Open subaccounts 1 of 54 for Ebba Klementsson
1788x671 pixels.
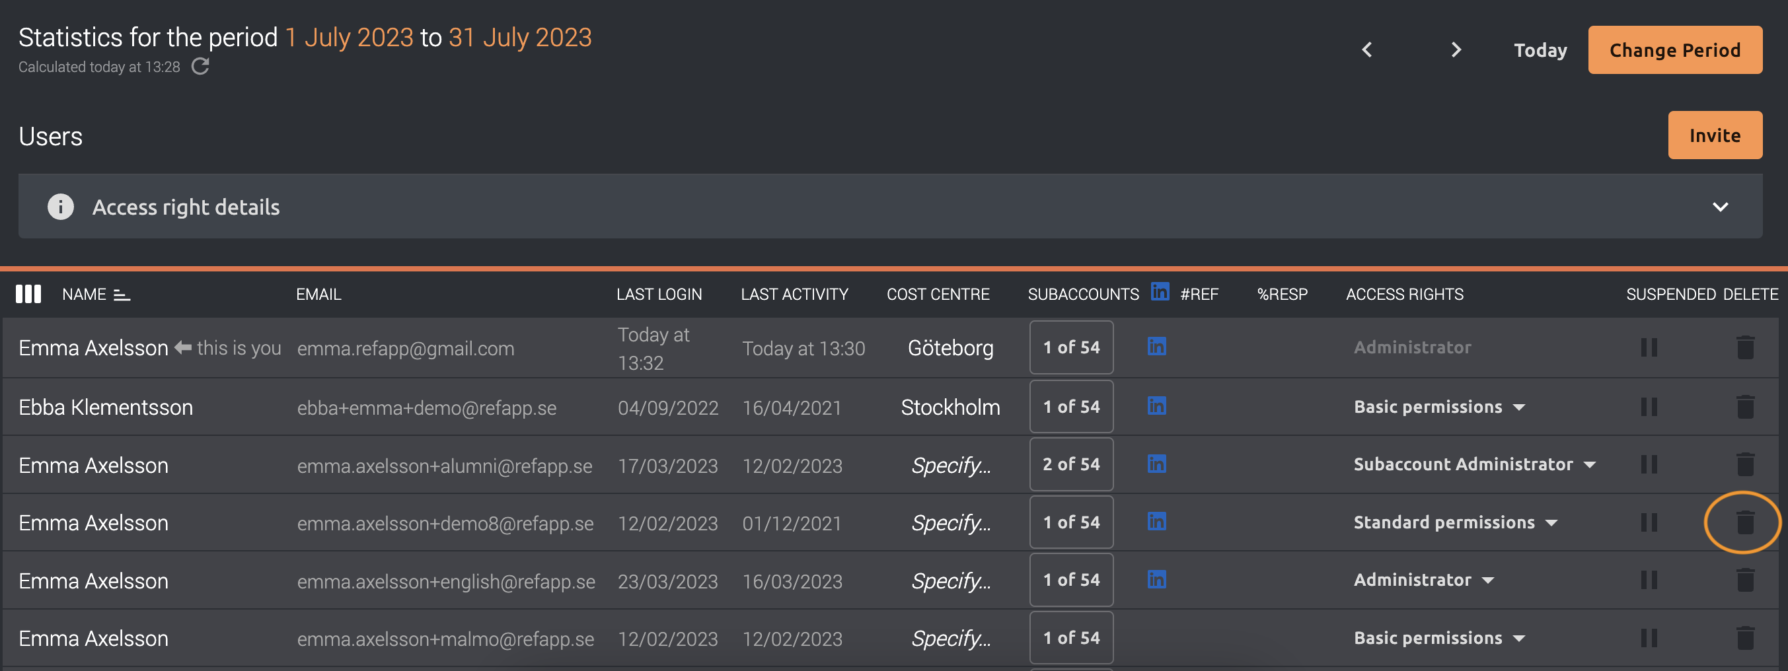(x=1071, y=407)
